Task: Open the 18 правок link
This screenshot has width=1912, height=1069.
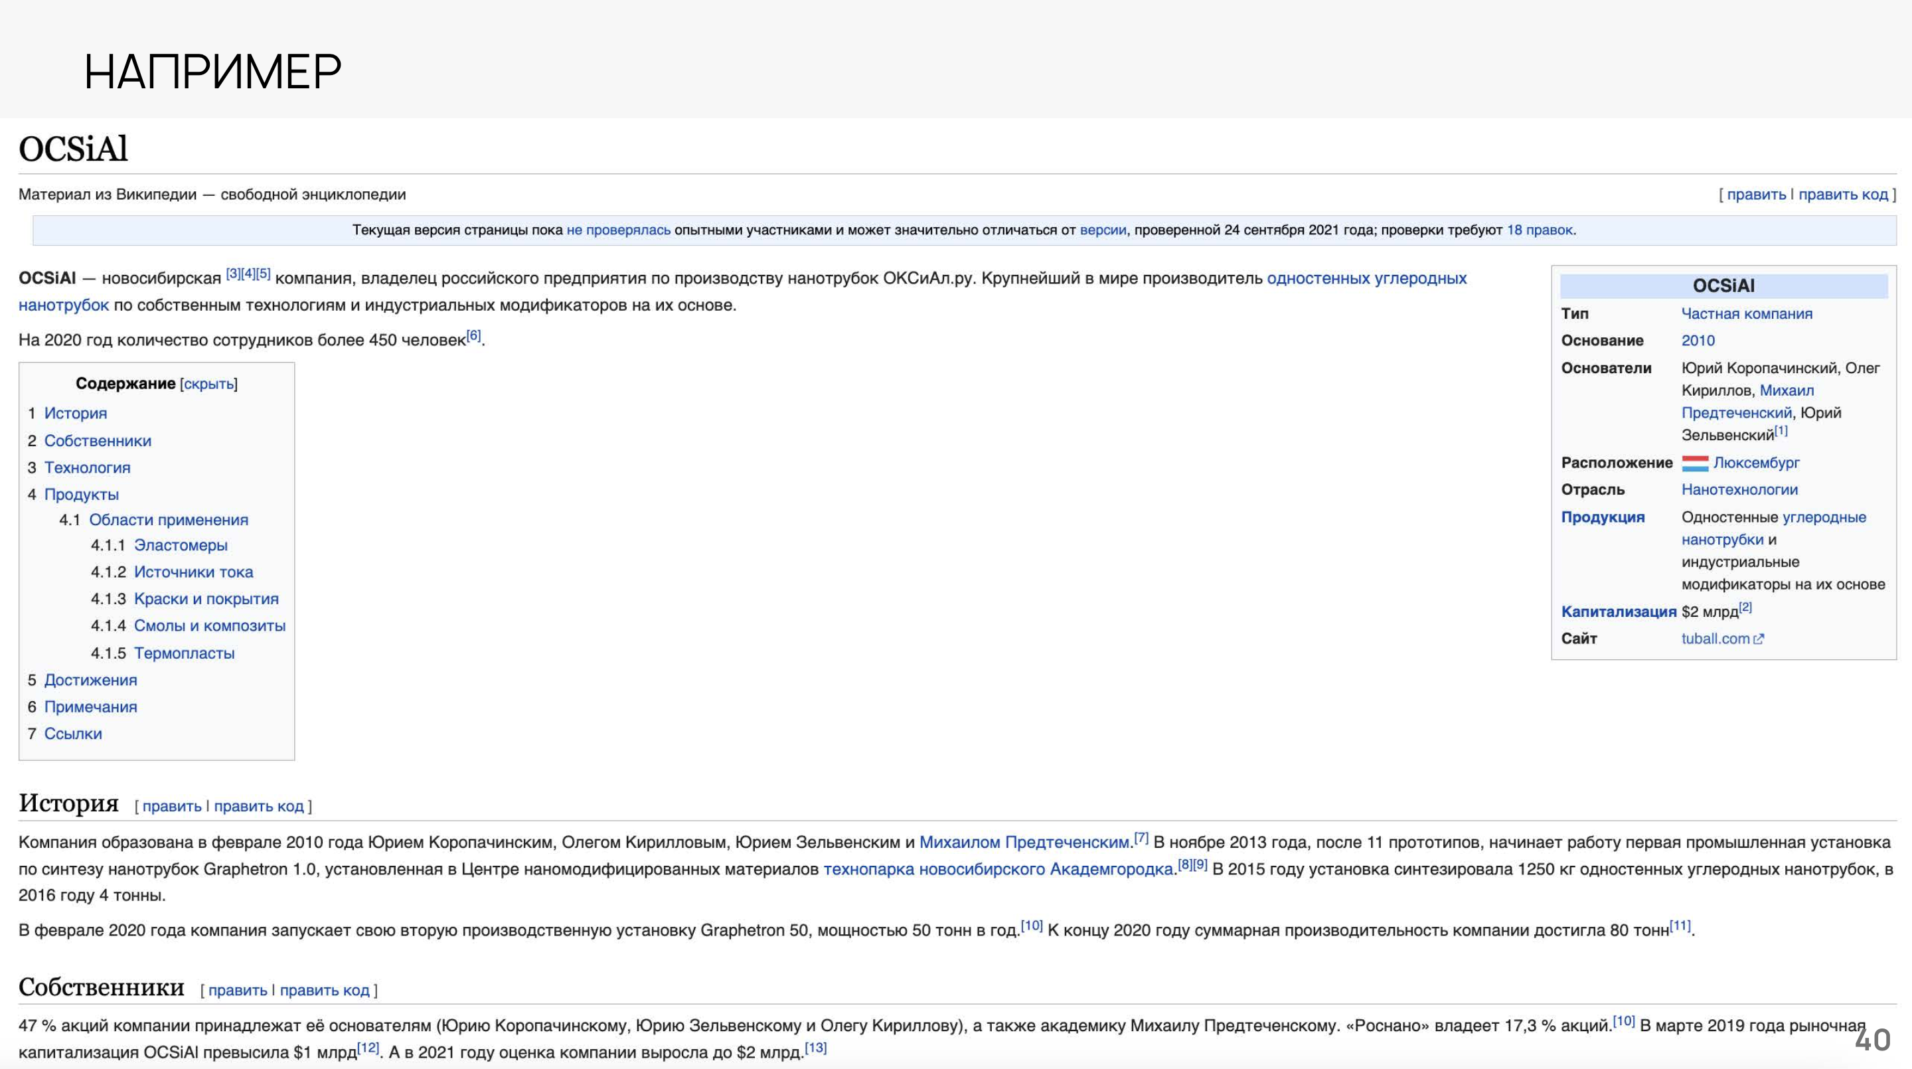Action: coord(1540,230)
